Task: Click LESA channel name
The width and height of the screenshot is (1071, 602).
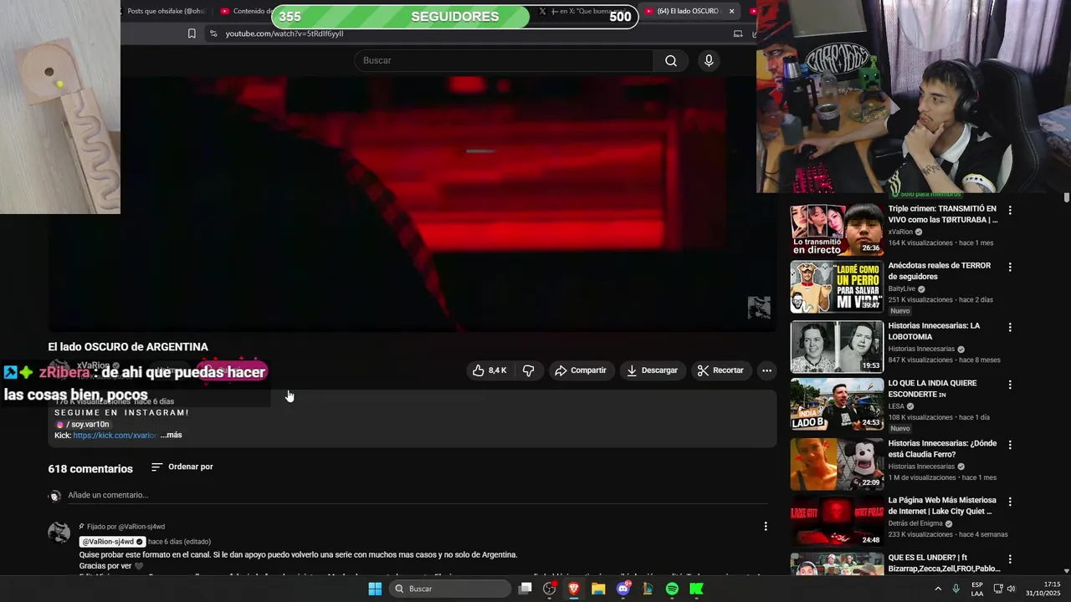Action: pyautogui.click(x=897, y=406)
